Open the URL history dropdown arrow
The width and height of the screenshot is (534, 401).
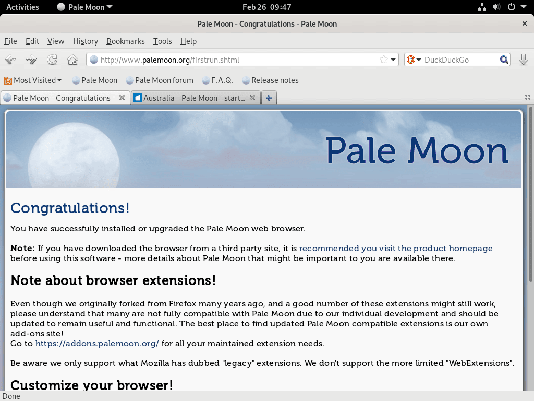(x=393, y=60)
